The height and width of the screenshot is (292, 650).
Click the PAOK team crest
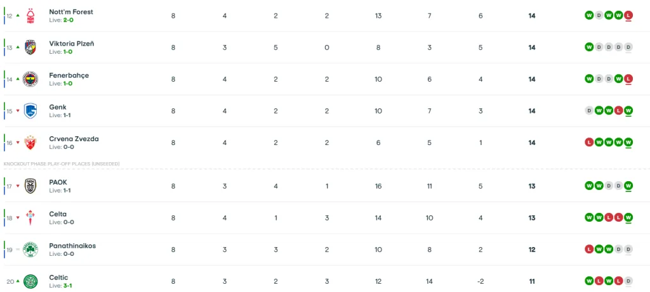(x=30, y=186)
